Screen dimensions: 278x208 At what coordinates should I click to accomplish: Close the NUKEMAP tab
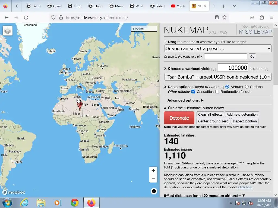click(205, 6)
